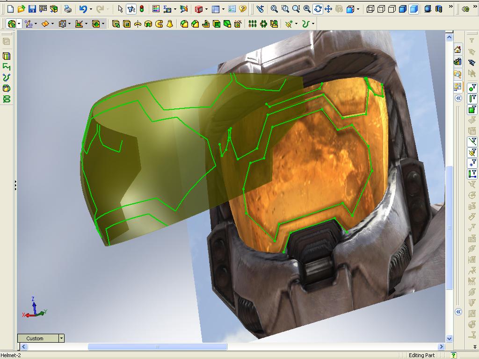Open the File Explorer task pane tab
479x359 pixels.
click(x=457, y=74)
